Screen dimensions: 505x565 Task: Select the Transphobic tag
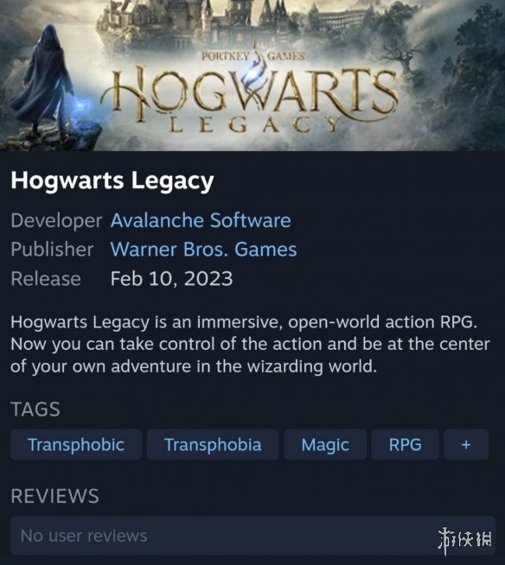tap(76, 444)
